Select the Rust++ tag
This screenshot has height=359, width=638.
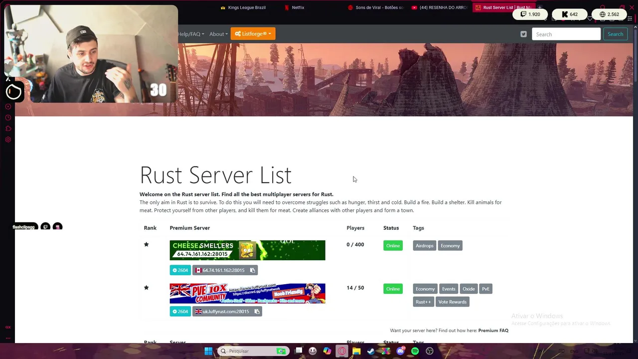423,302
